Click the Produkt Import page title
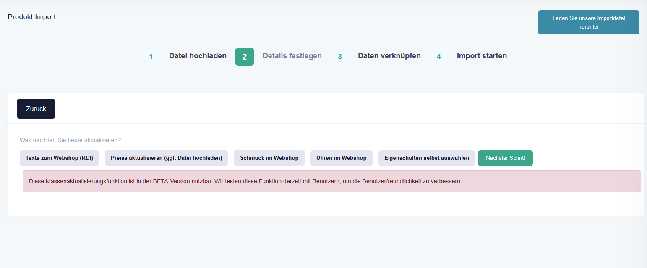 coord(32,17)
